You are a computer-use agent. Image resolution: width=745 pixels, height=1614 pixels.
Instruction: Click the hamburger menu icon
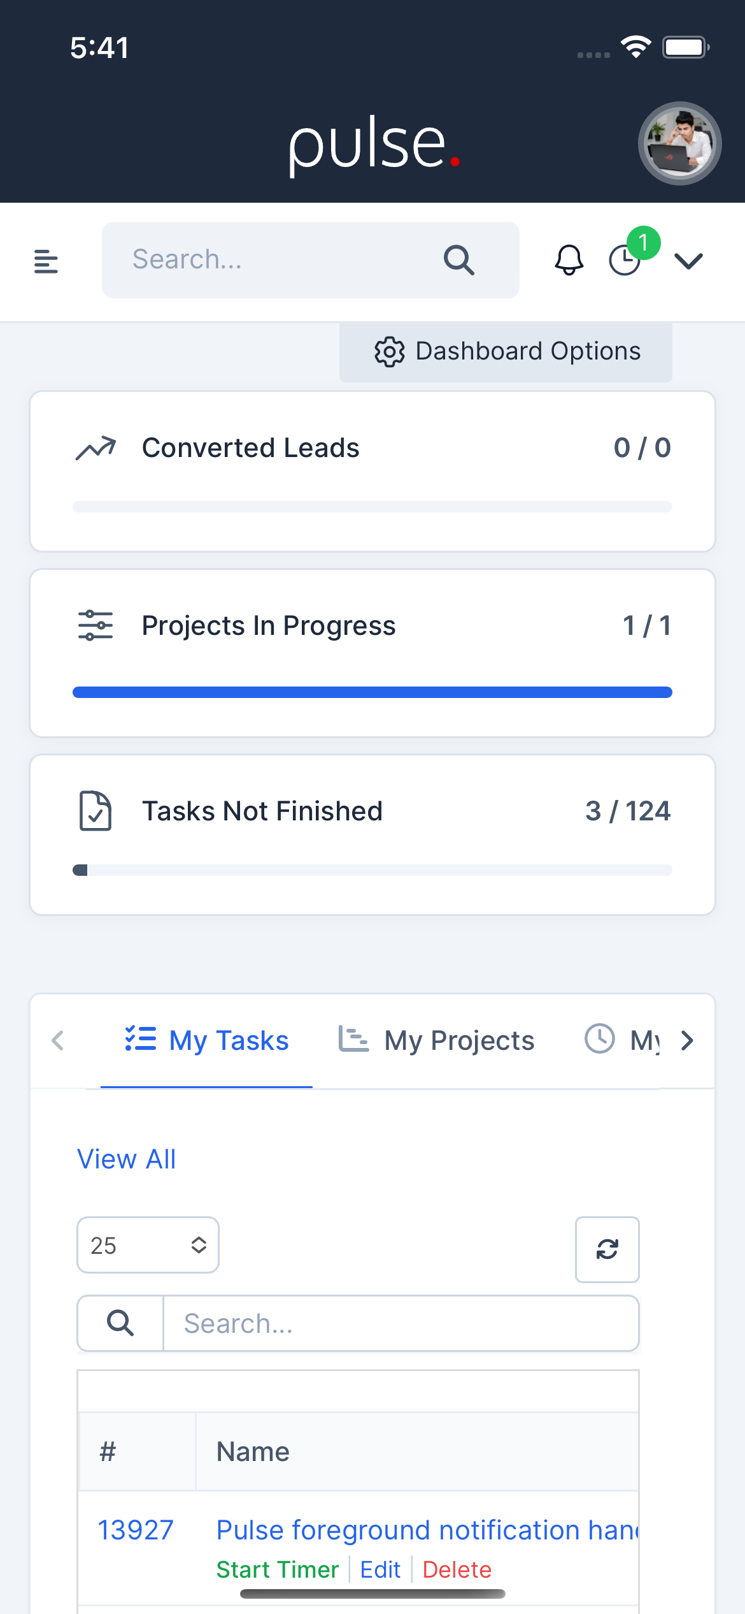point(46,261)
